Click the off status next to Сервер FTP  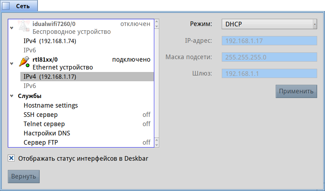(x=146, y=143)
